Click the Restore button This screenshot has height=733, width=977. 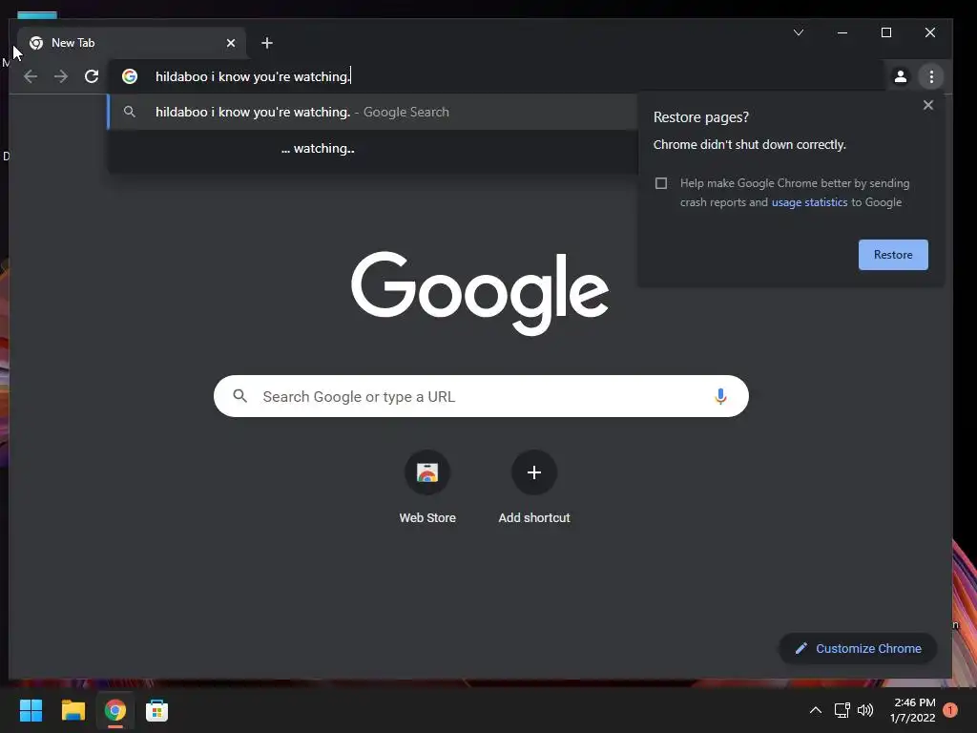tap(893, 255)
